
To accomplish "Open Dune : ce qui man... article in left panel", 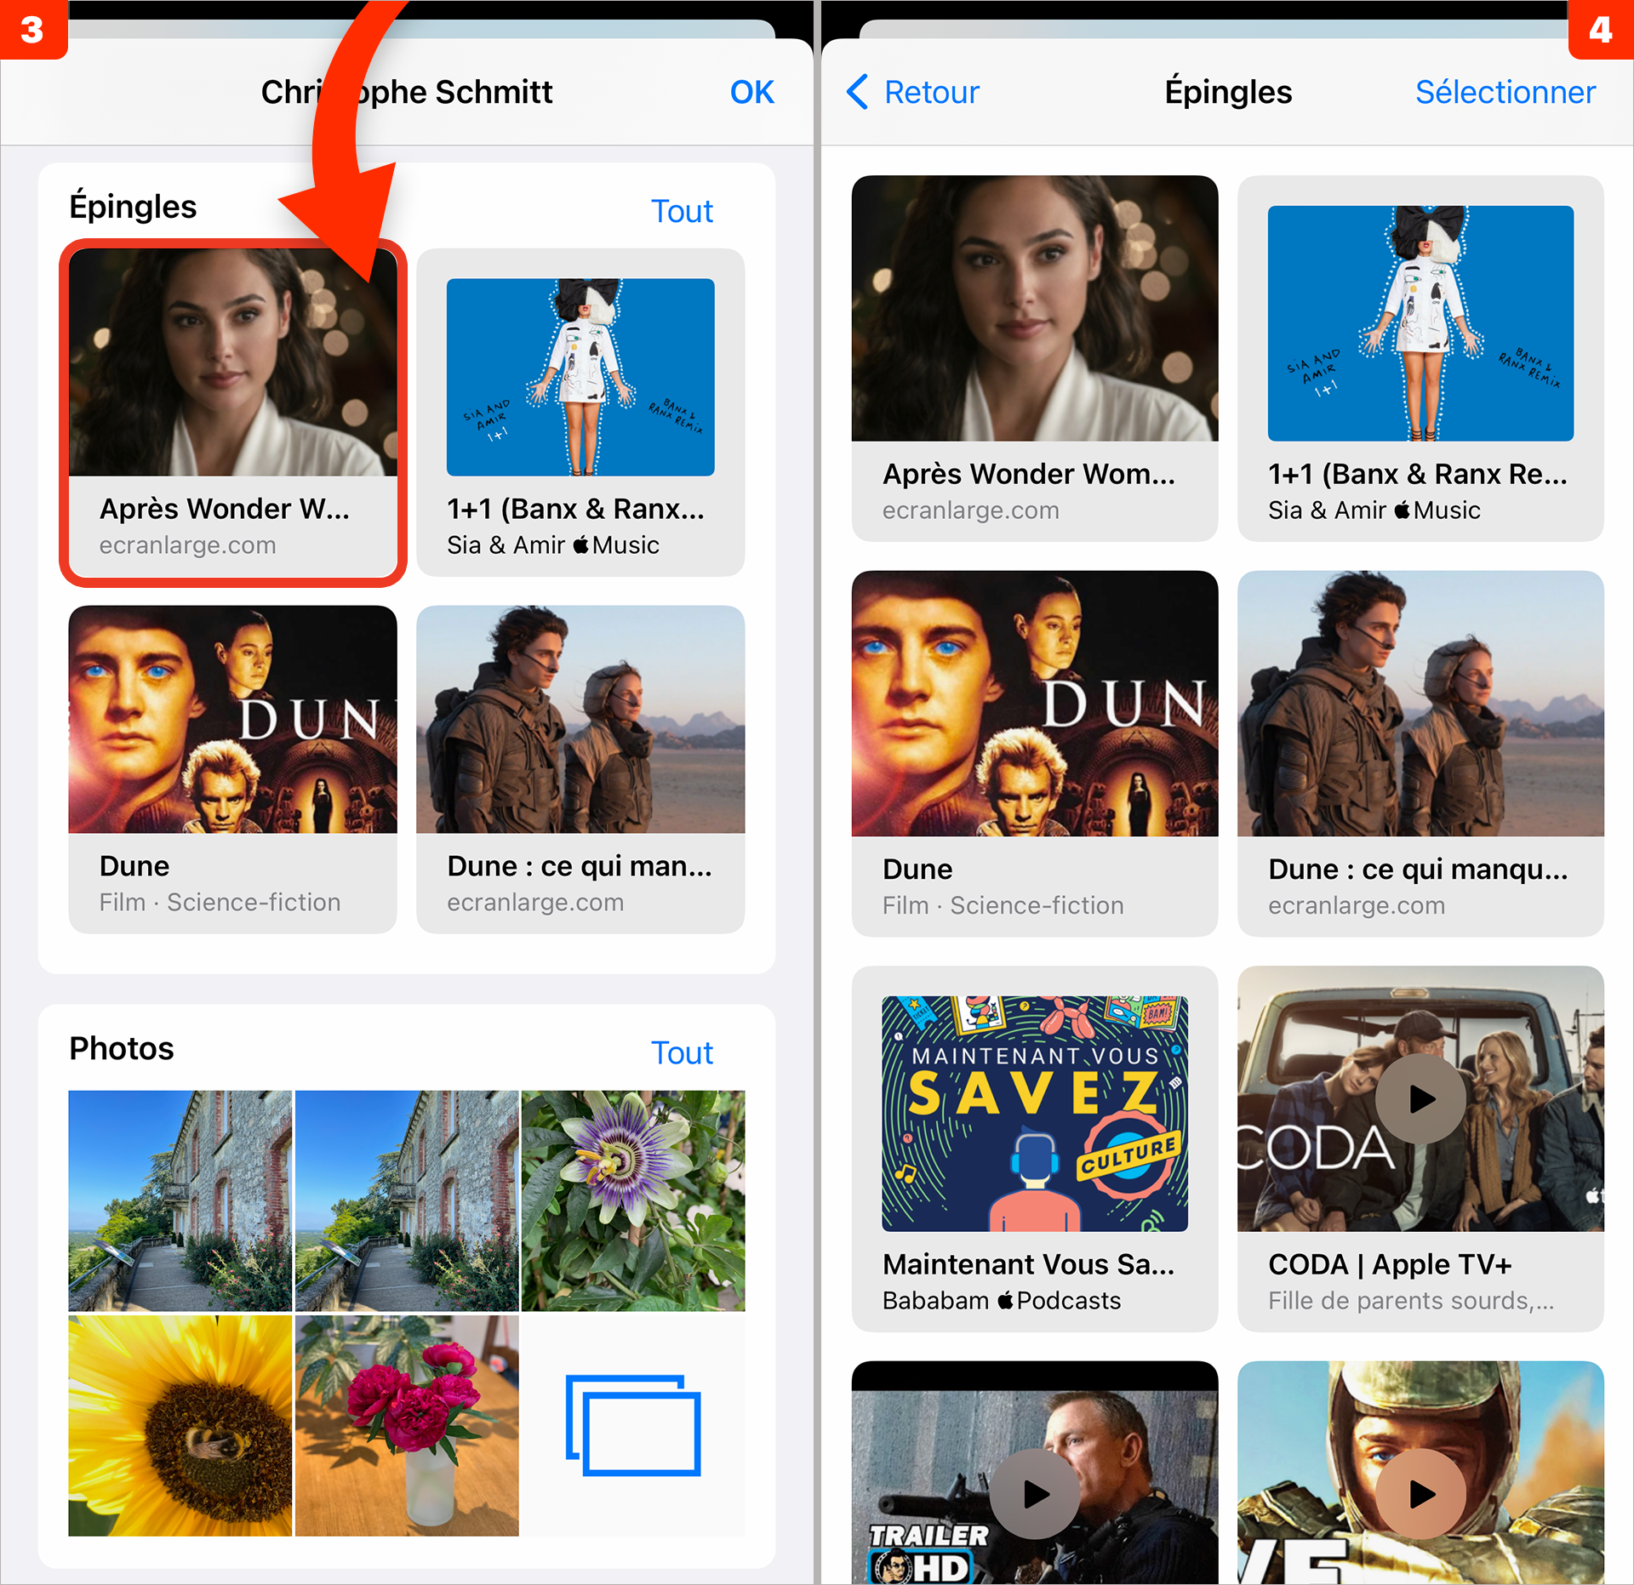I will pyautogui.click(x=580, y=769).
